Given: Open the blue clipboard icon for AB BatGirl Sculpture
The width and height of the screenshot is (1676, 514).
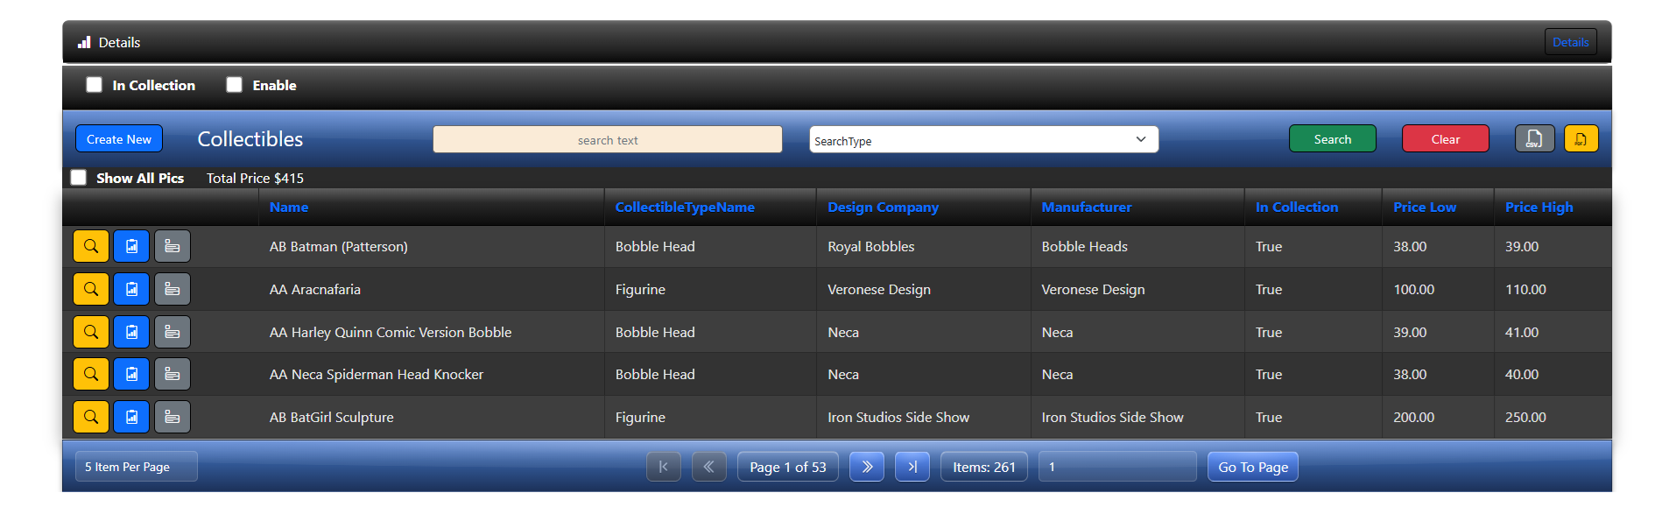Looking at the screenshot, I should (131, 417).
